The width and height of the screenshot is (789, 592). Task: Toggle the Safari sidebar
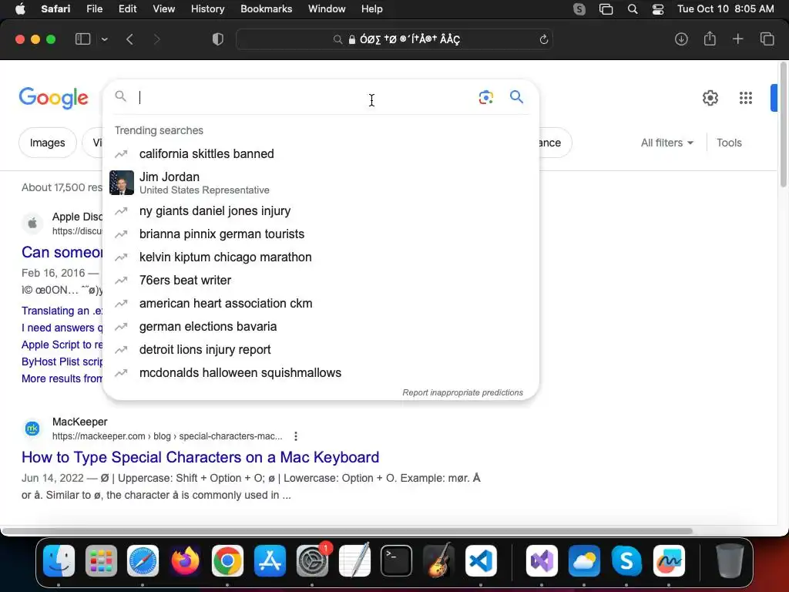(x=82, y=39)
